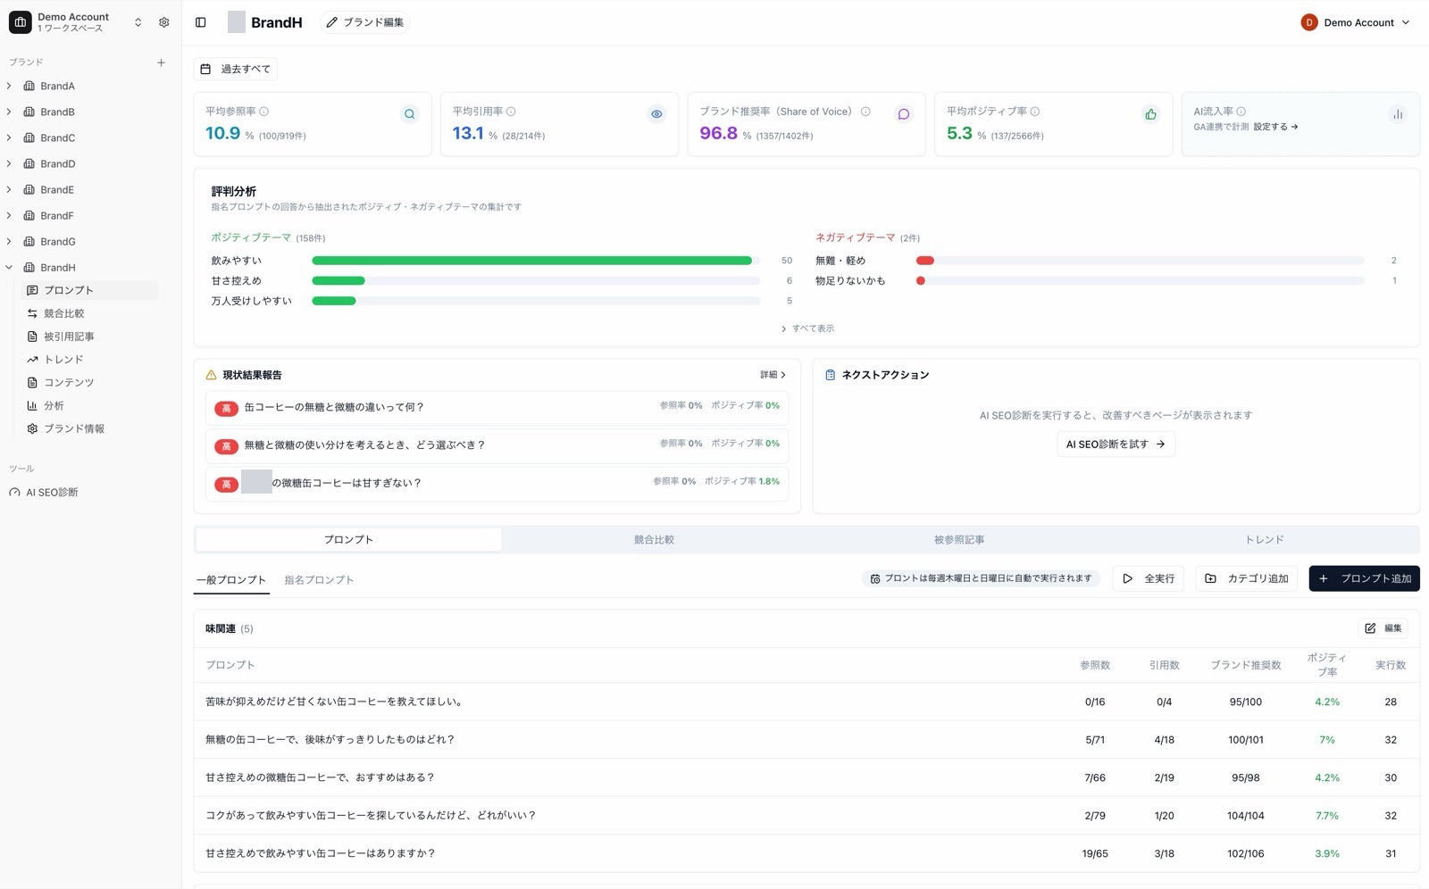Expand すべて表示 in 評判分析

pyautogui.click(x=807, y=328)
